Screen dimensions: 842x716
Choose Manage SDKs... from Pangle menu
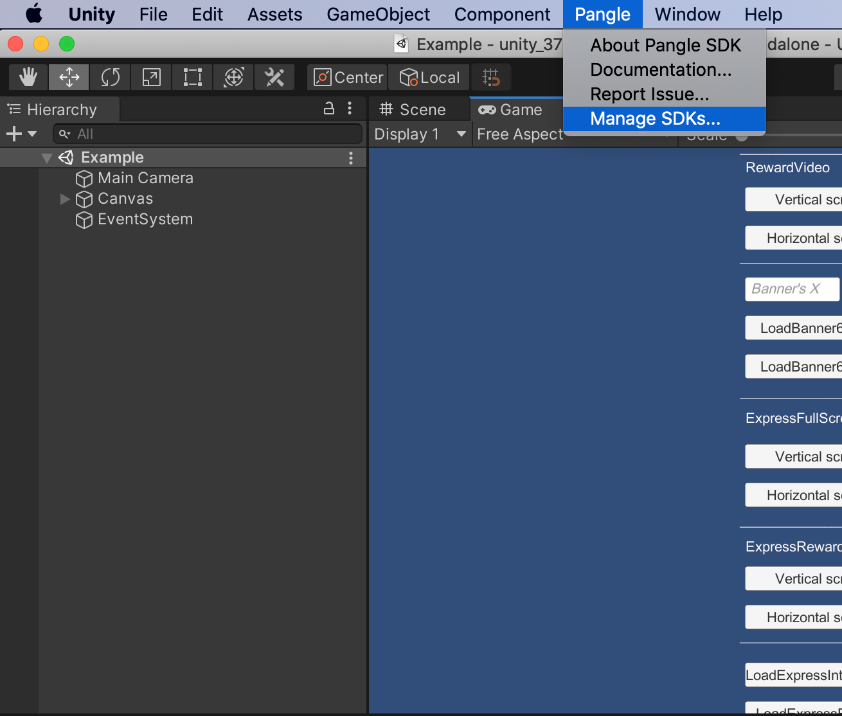(x=655, y=119)
